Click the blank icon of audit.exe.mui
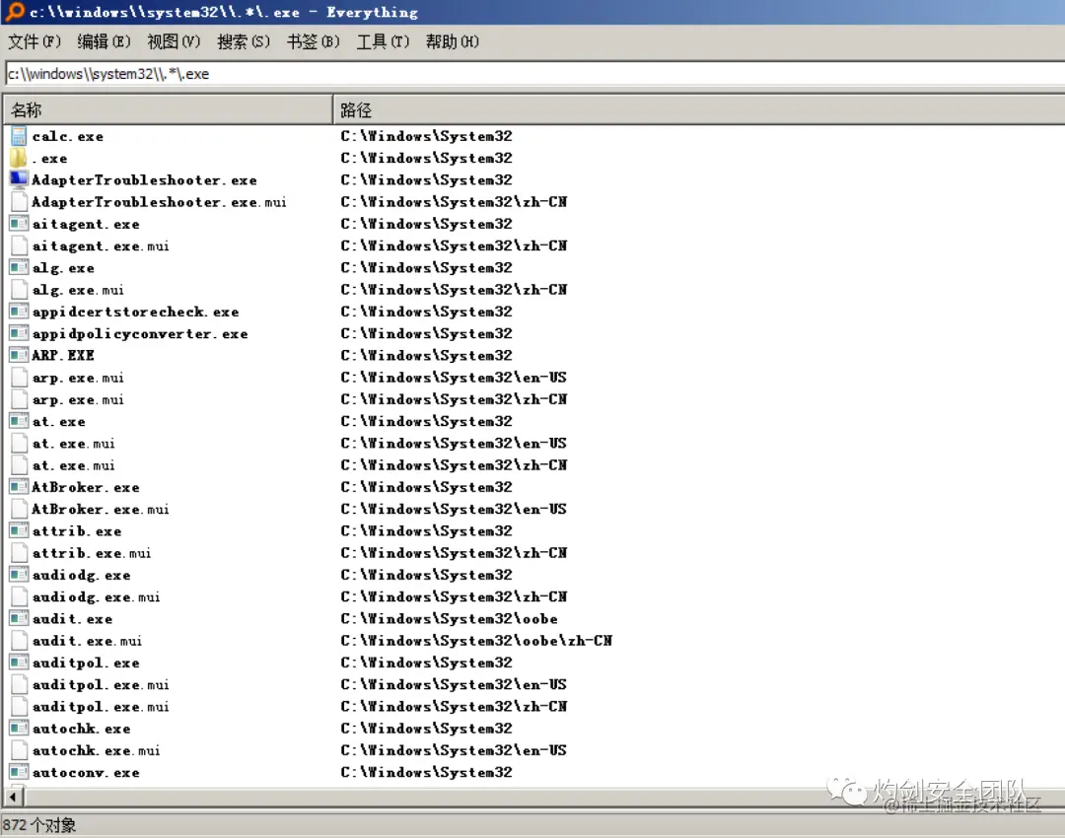Screen dimensions: 1065x838 tap(20, 641)
